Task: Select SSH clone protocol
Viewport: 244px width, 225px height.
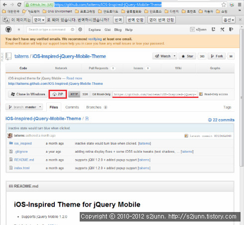Action: (x=85, y=94)
